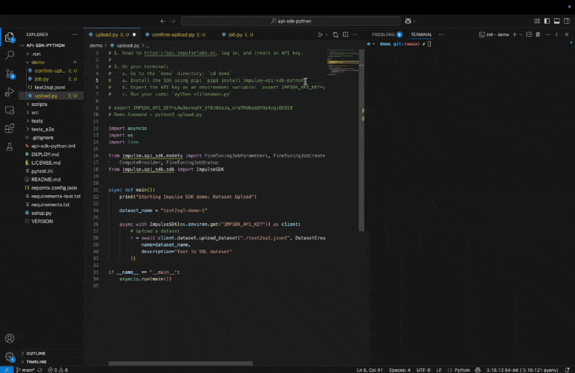
Task: Click the code minimap preview
Action: point(343,63)
